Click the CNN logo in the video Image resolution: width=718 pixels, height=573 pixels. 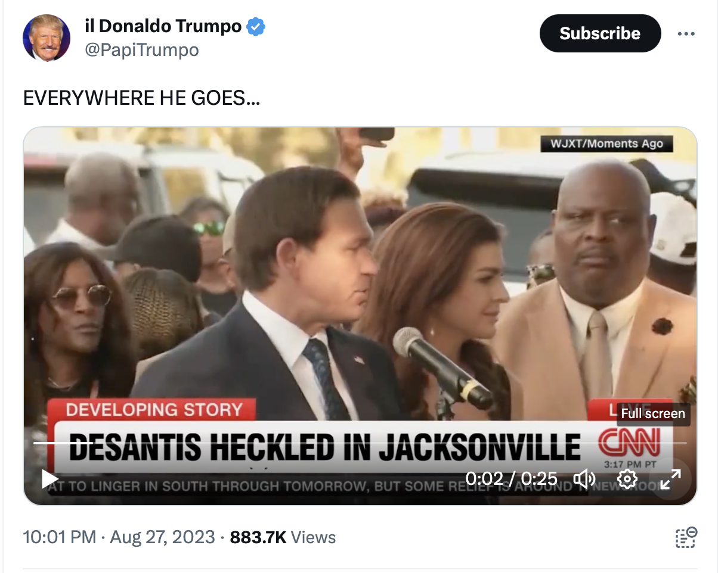[629, 444]
